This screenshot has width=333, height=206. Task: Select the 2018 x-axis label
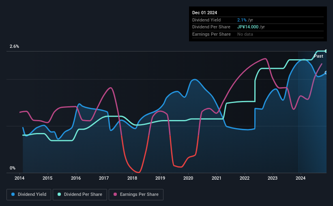[132, 178]
